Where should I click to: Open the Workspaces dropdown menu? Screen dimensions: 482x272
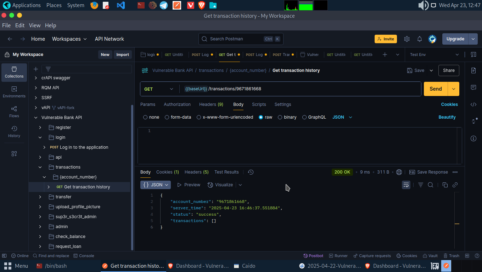(69, 39)
